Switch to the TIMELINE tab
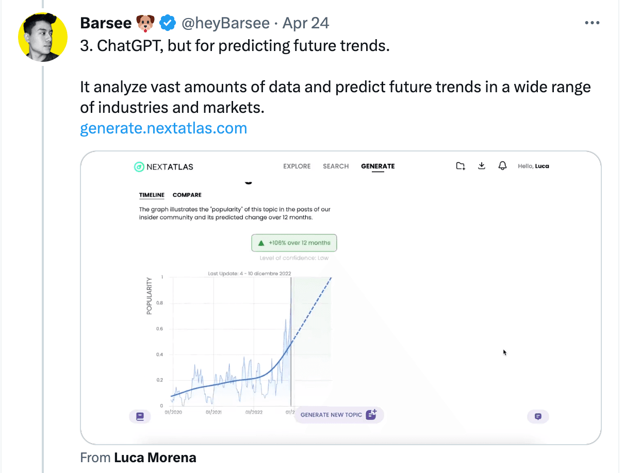The width and height of the screenshot is (624, 473). tap(152, 195)
